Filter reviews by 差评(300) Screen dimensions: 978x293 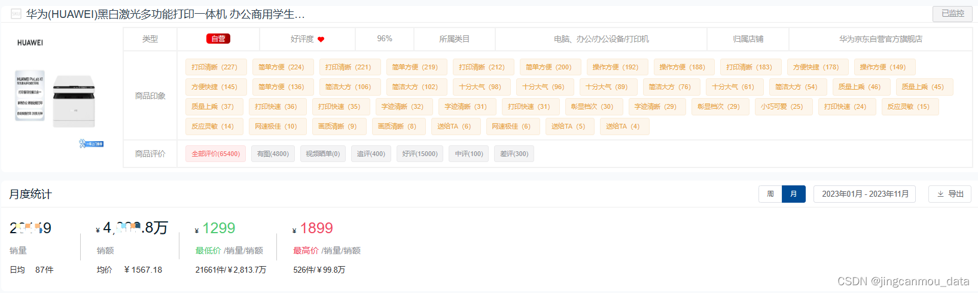(x=514, y=154)
